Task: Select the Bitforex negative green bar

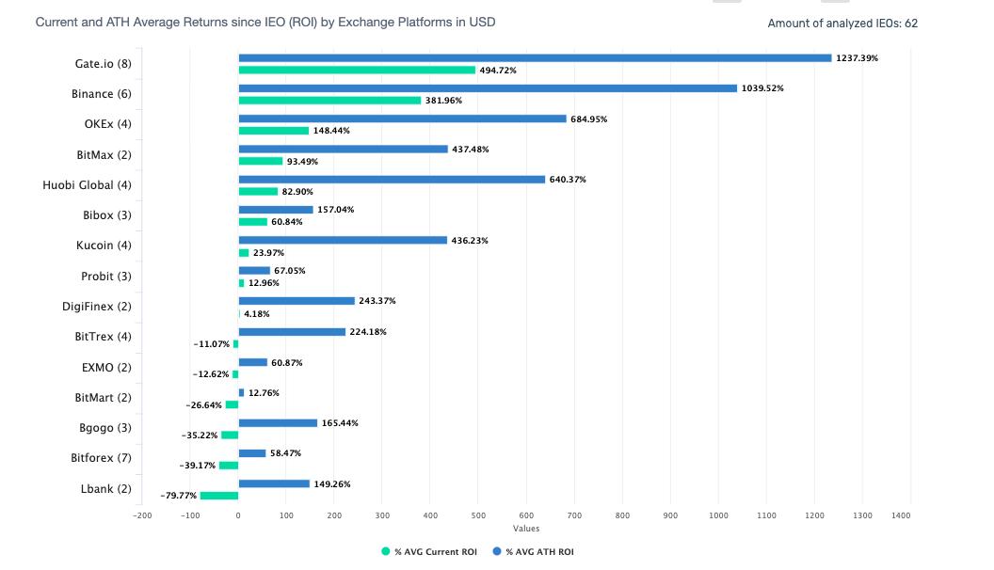Action: tap(229, 467)
